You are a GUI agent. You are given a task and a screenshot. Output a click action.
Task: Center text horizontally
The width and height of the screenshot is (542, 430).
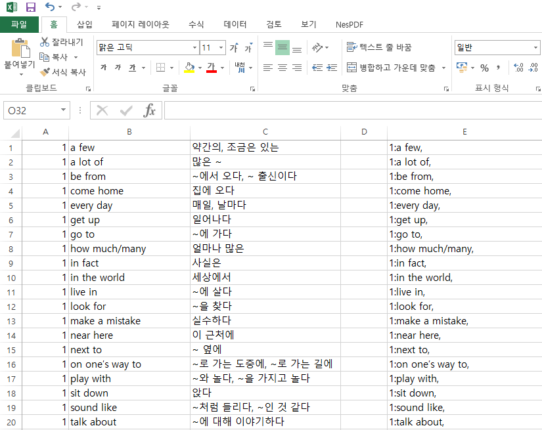[282, 68]
